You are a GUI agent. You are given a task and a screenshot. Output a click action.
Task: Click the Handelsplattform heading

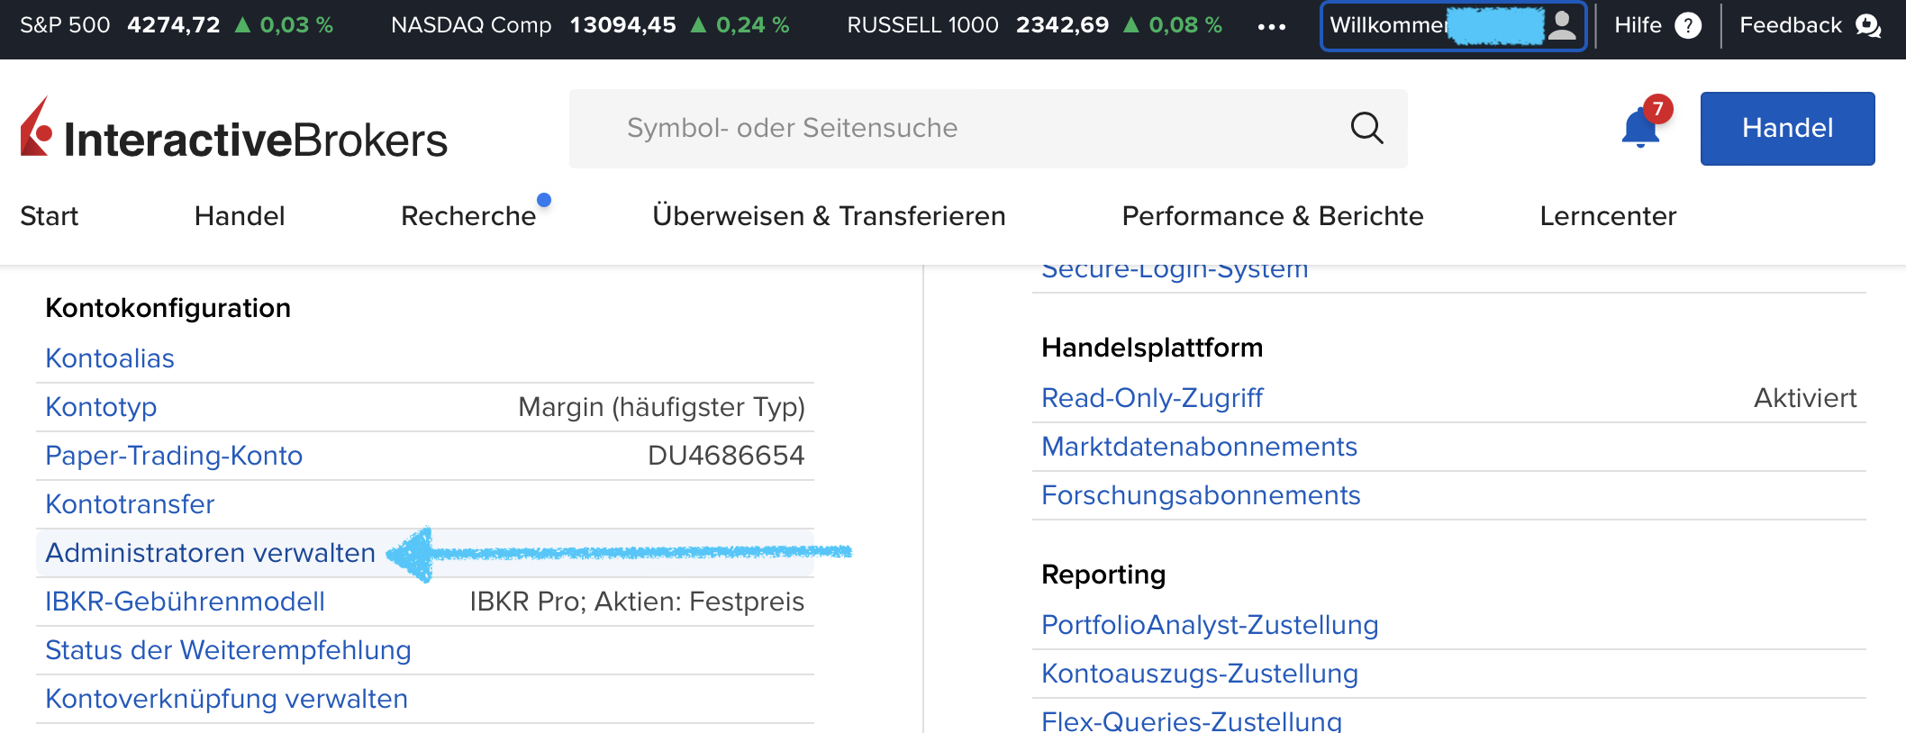(x=1152, y=348)
